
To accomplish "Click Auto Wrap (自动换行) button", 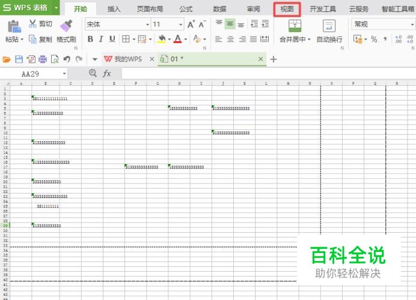I will tap(329, 31).
